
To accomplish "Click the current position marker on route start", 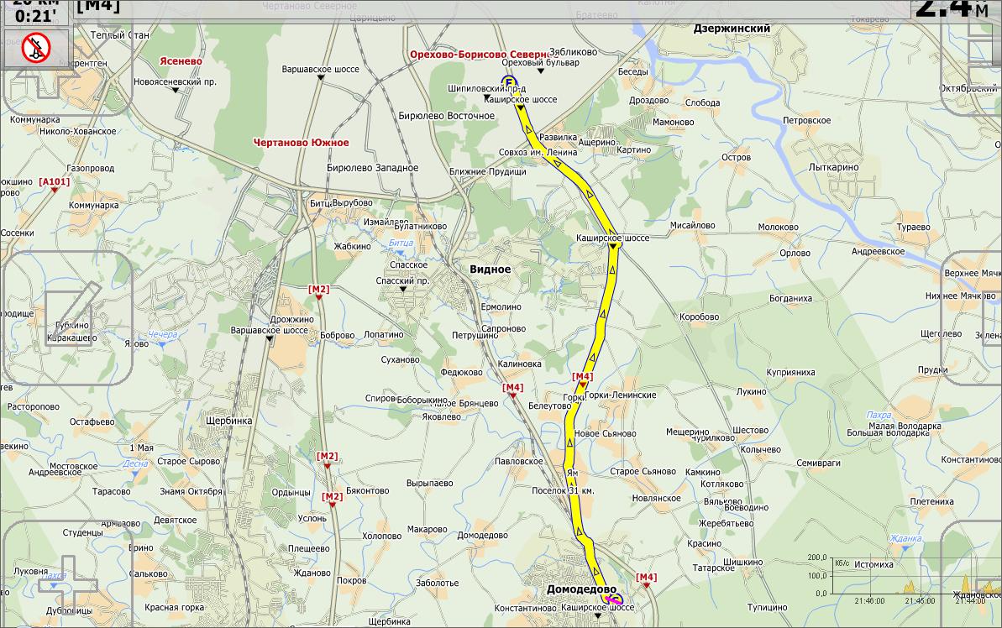I will [x=614, y=599].
